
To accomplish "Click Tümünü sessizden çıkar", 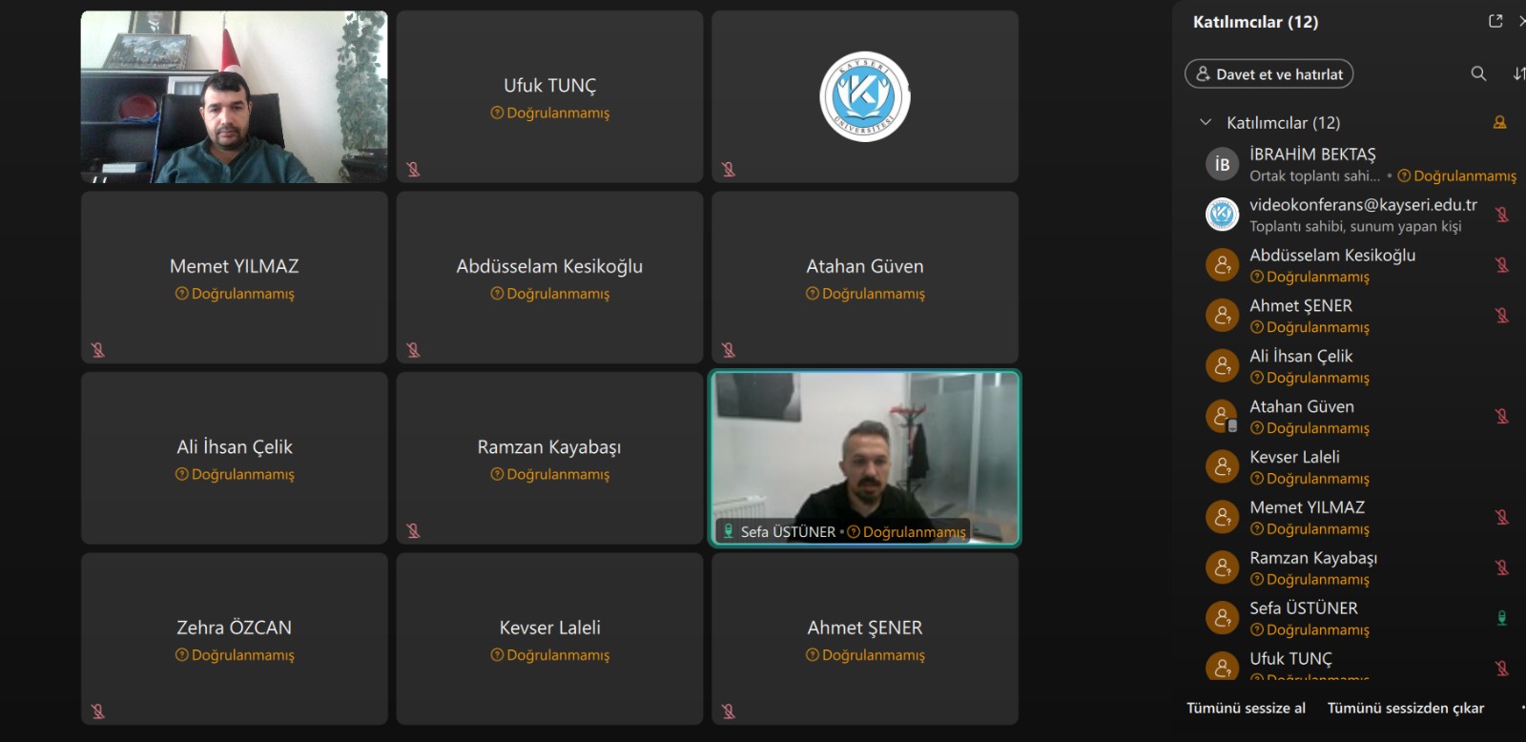I will click(1405, 708).
